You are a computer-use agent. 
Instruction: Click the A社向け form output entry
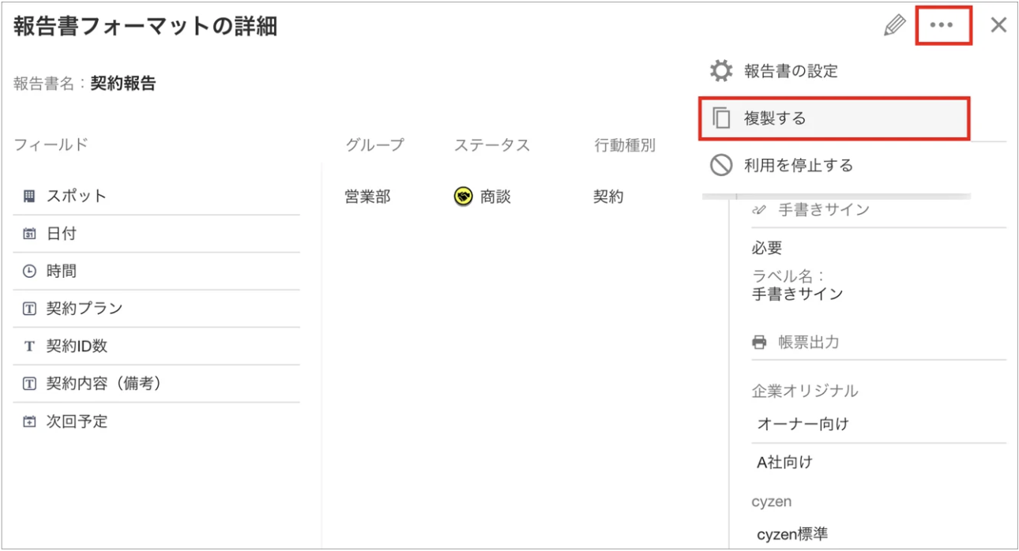pyautogui.click(x=784, y=463)
